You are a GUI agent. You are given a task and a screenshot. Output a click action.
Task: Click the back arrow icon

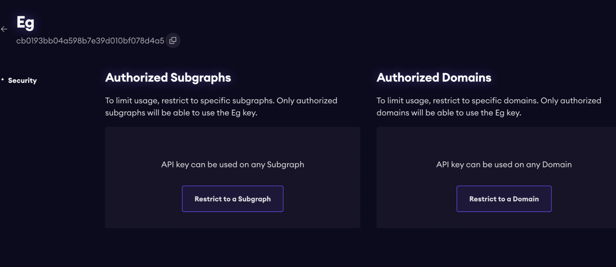click(4, 29)
